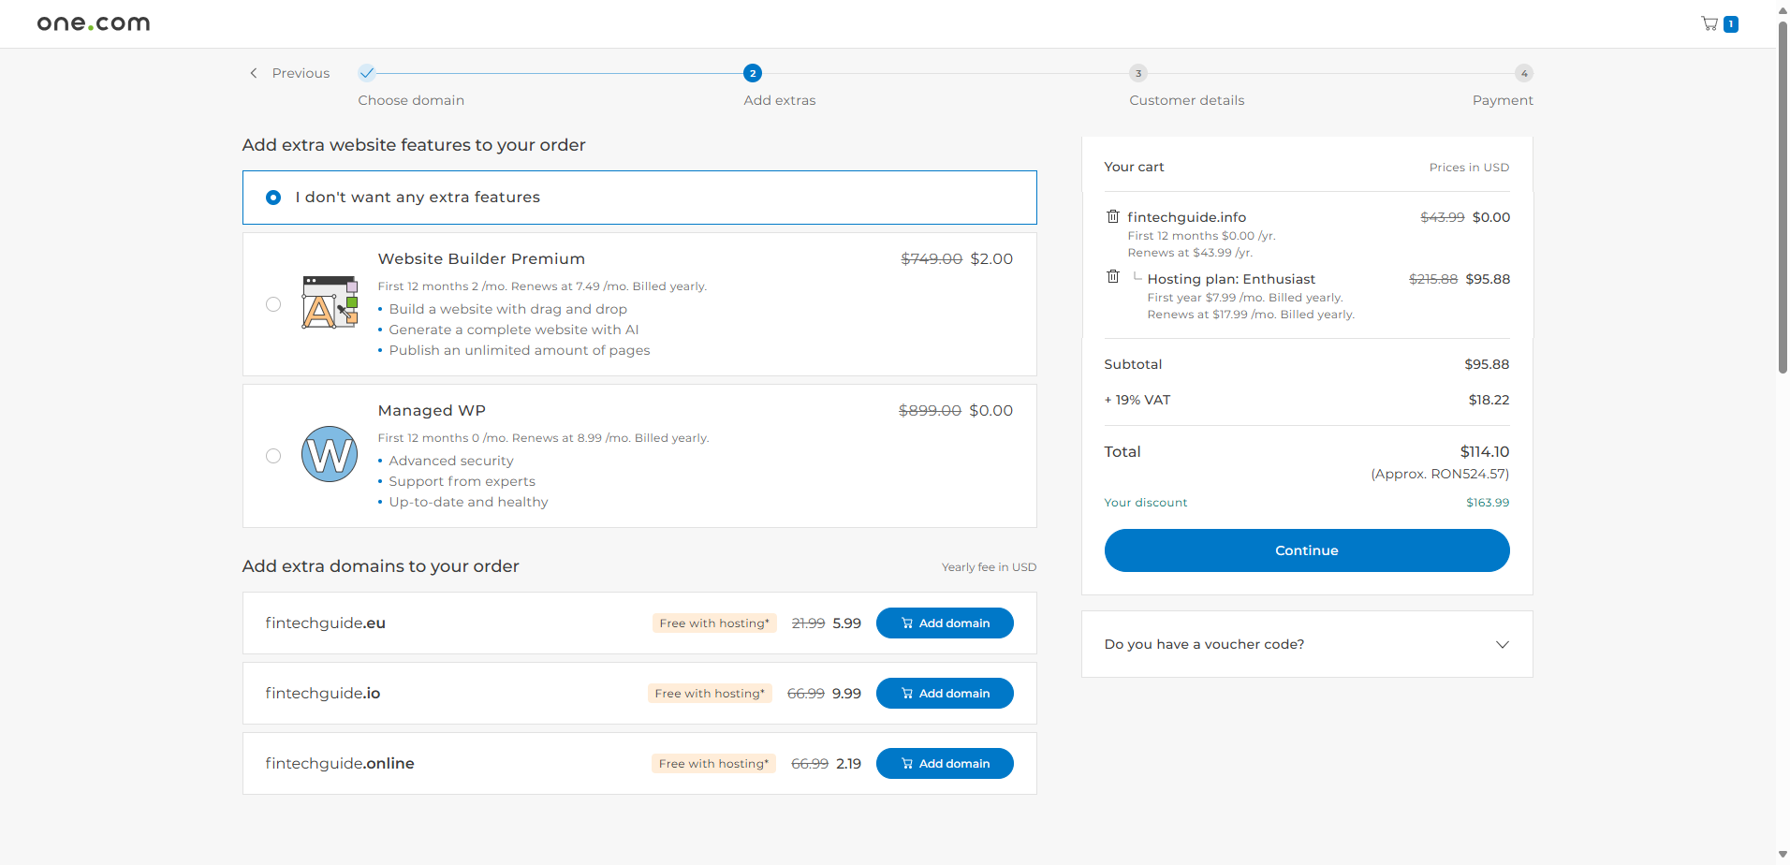The width and height of the screenshot is (1790, 865).
Task: Click "Generate a complete website with AI" bullet
Action: pos(514,330)
